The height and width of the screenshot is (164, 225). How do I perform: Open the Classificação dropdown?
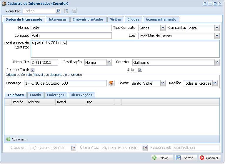click(x=109, y=62)
